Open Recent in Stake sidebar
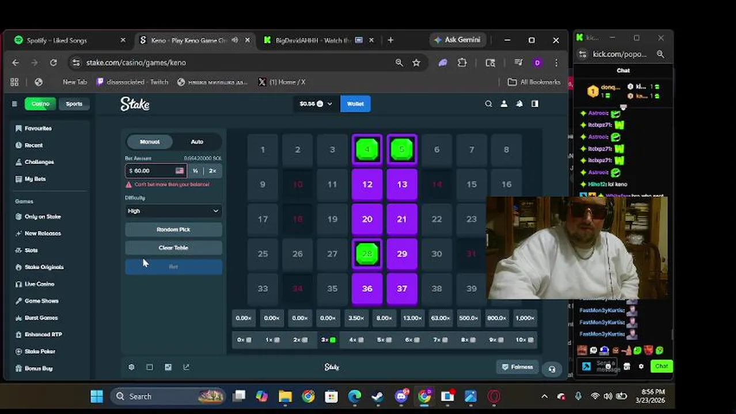The image size is (736, 414). point(33,145)
